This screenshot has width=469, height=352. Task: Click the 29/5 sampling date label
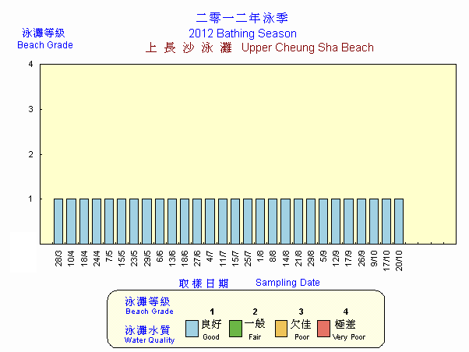(x=147, y=259)
